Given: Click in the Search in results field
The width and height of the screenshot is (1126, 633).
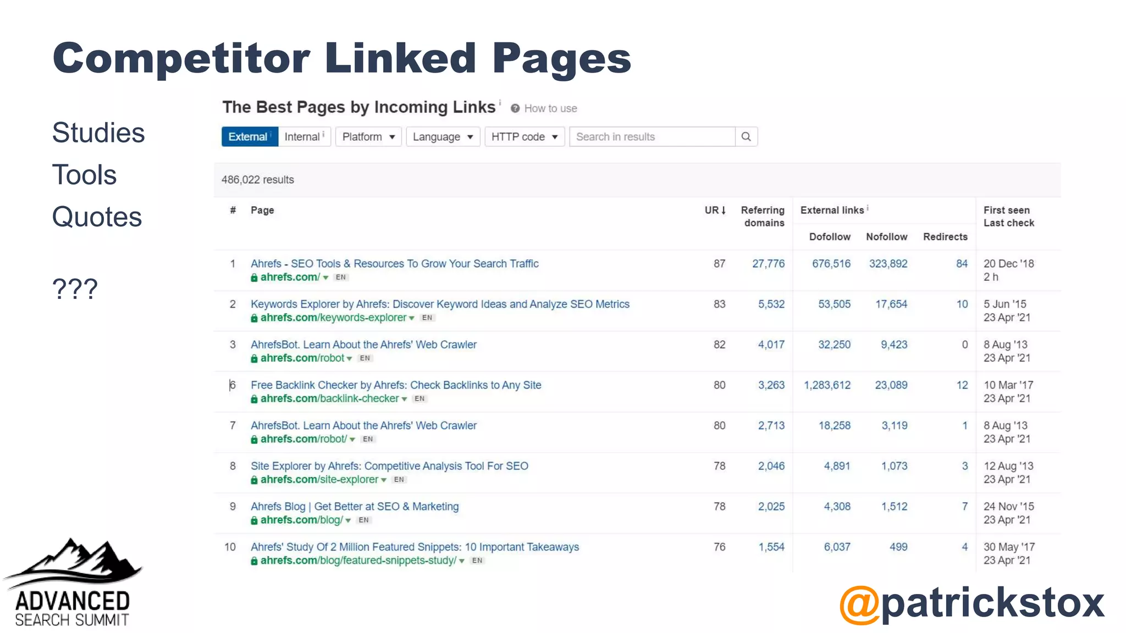Looking at the screenshot, I should tap(652, 137).
